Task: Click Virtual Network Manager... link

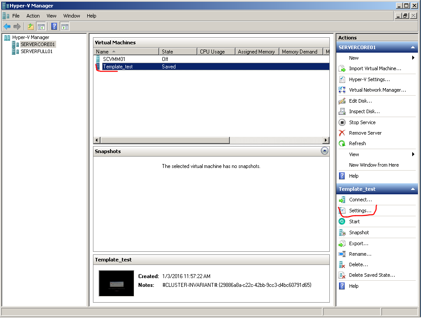Action: (378, 90)
